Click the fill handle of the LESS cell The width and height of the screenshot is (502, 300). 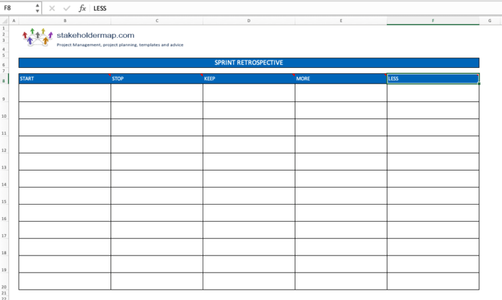[x=479, y=84]
